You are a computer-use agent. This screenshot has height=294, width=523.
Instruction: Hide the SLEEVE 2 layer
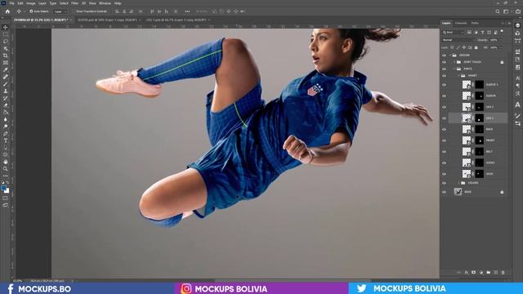pos(444,85)
